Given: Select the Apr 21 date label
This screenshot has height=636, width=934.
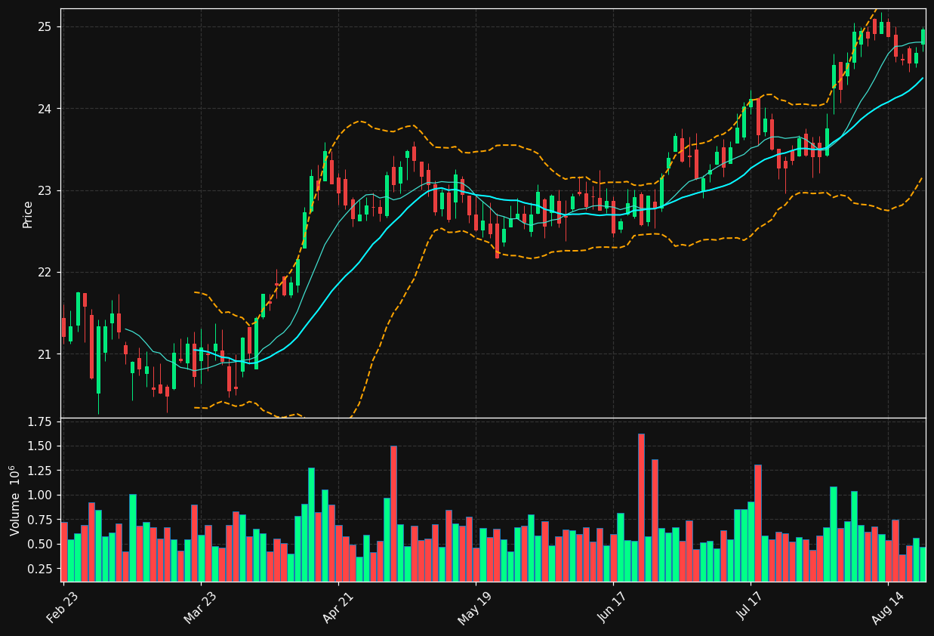Looking at the screenshot, I should click(x=338, y=607).
